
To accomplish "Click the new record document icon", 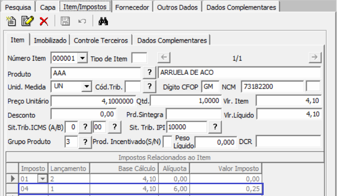I will point(11,21).
